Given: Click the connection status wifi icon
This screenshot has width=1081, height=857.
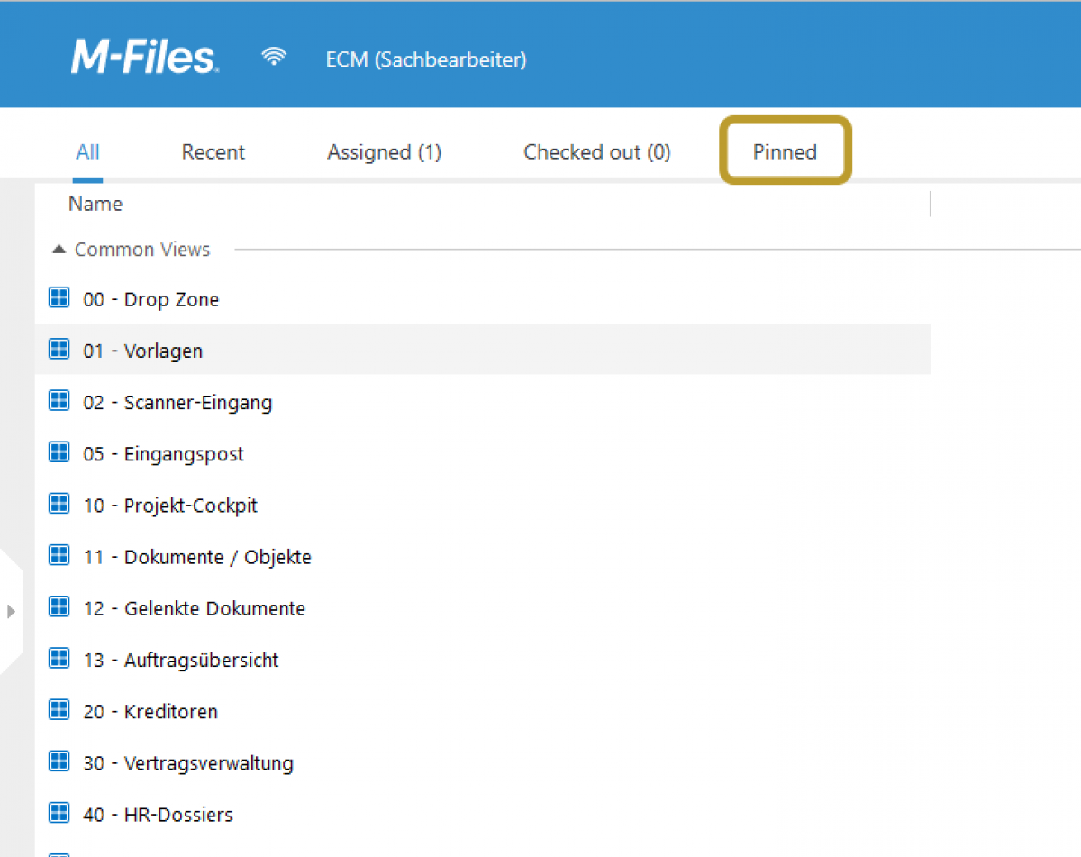Looking at the screenshot, I should pos(274,58).
